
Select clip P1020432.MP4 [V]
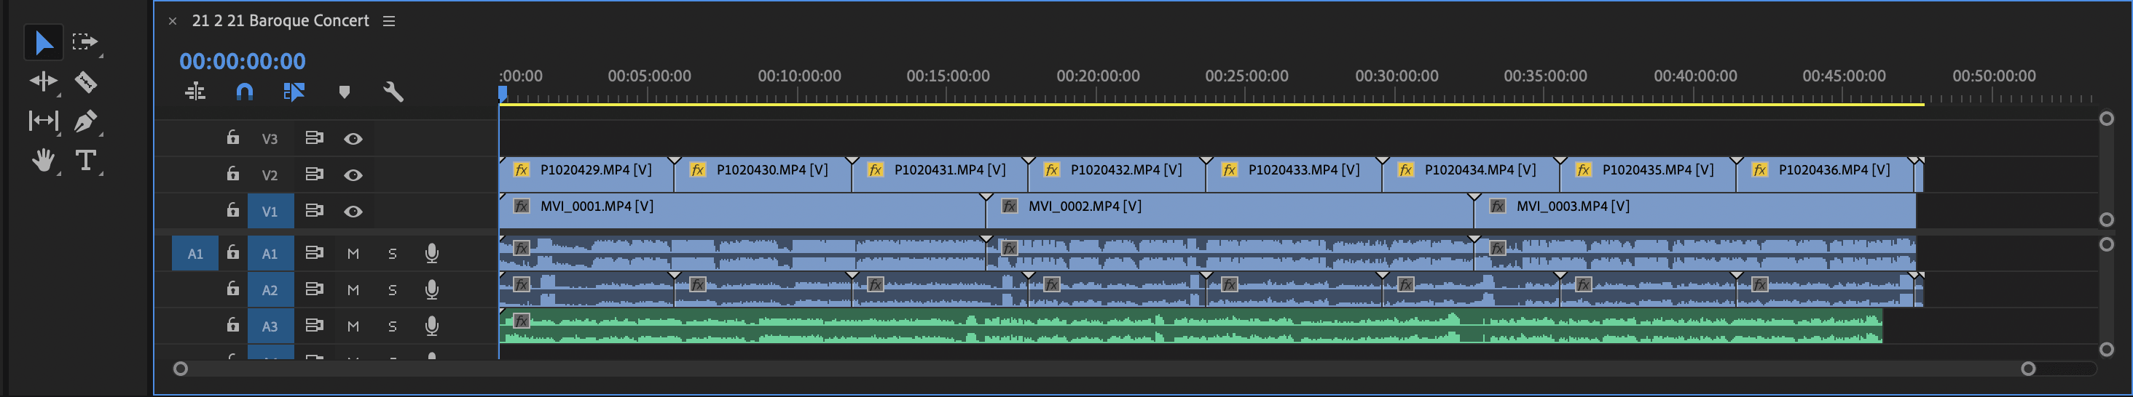tap(1116, 175)
